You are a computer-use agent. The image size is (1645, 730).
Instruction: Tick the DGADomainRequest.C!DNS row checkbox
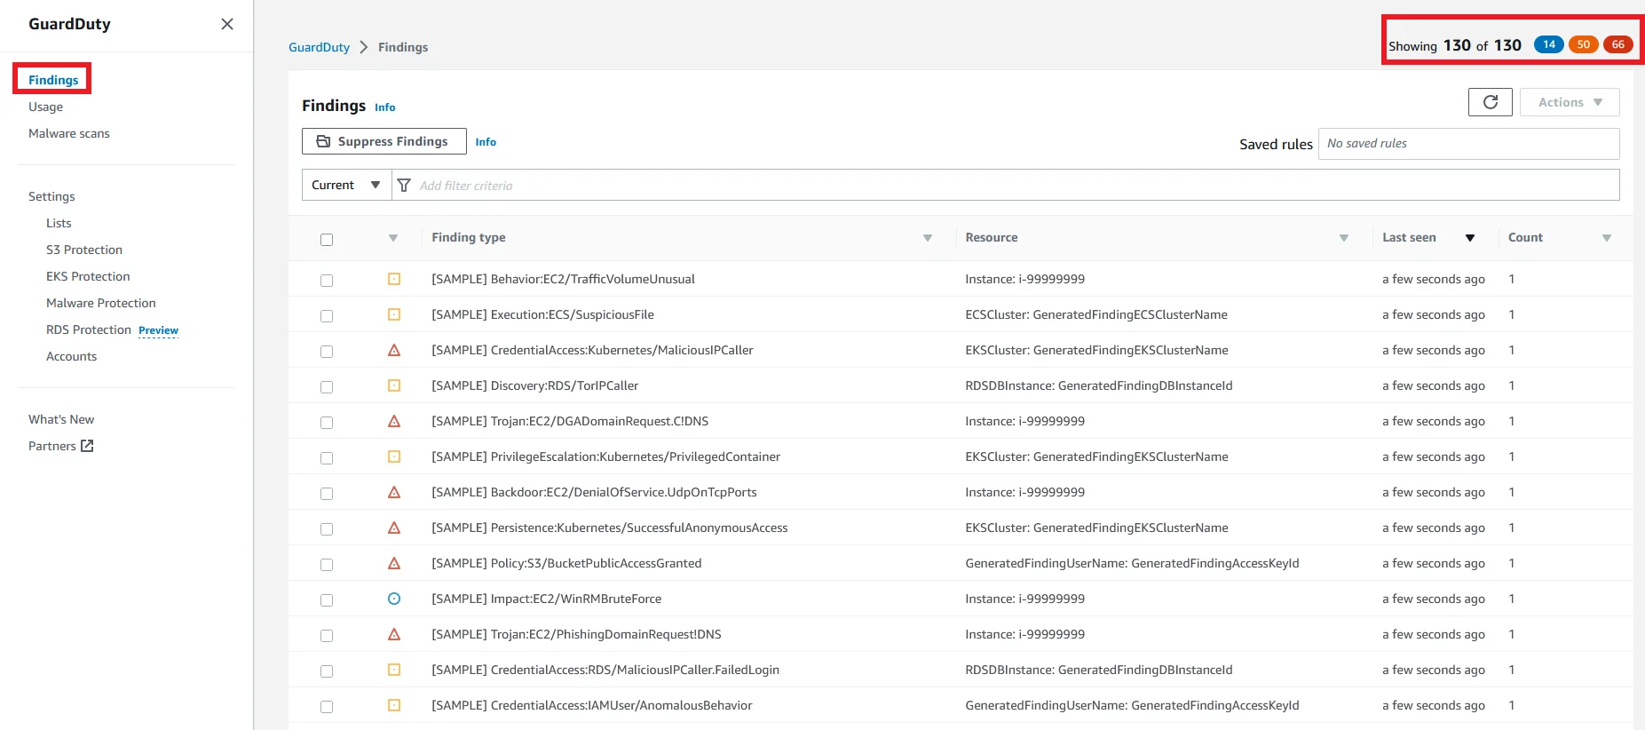click(x=327, y=423)
